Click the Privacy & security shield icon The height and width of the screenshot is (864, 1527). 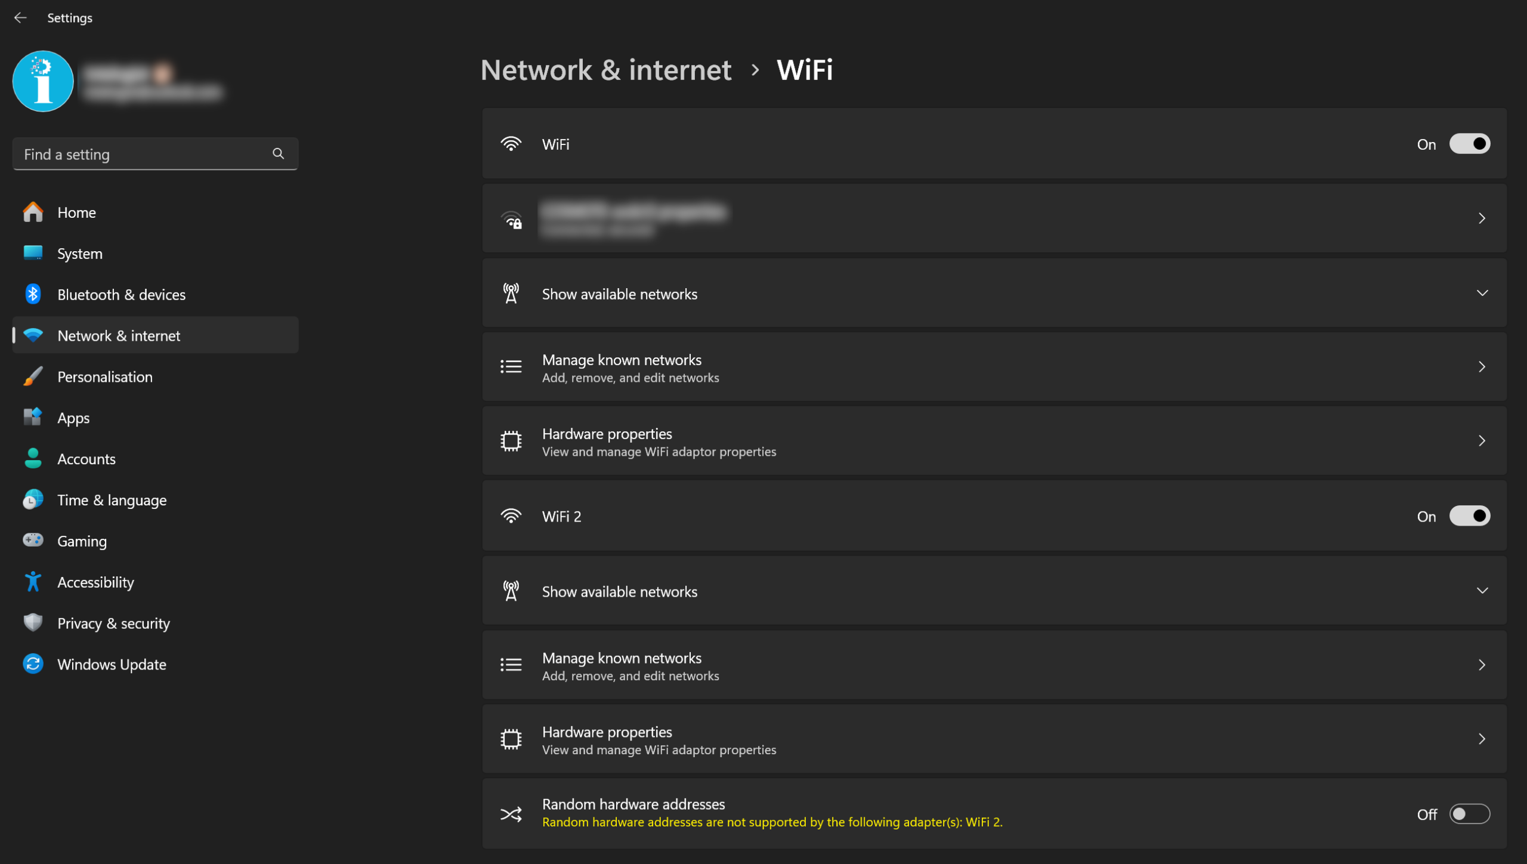pos(33,622)
